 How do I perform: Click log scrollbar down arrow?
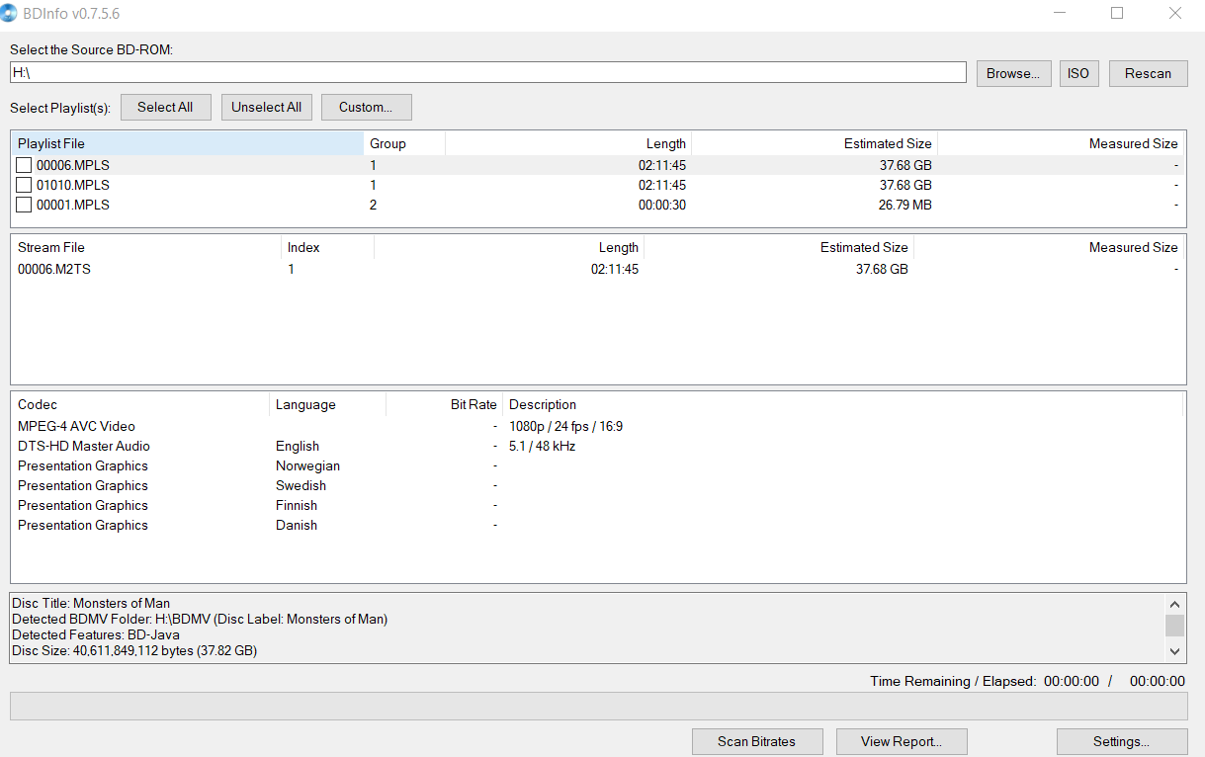click(x=1174, y=651)
